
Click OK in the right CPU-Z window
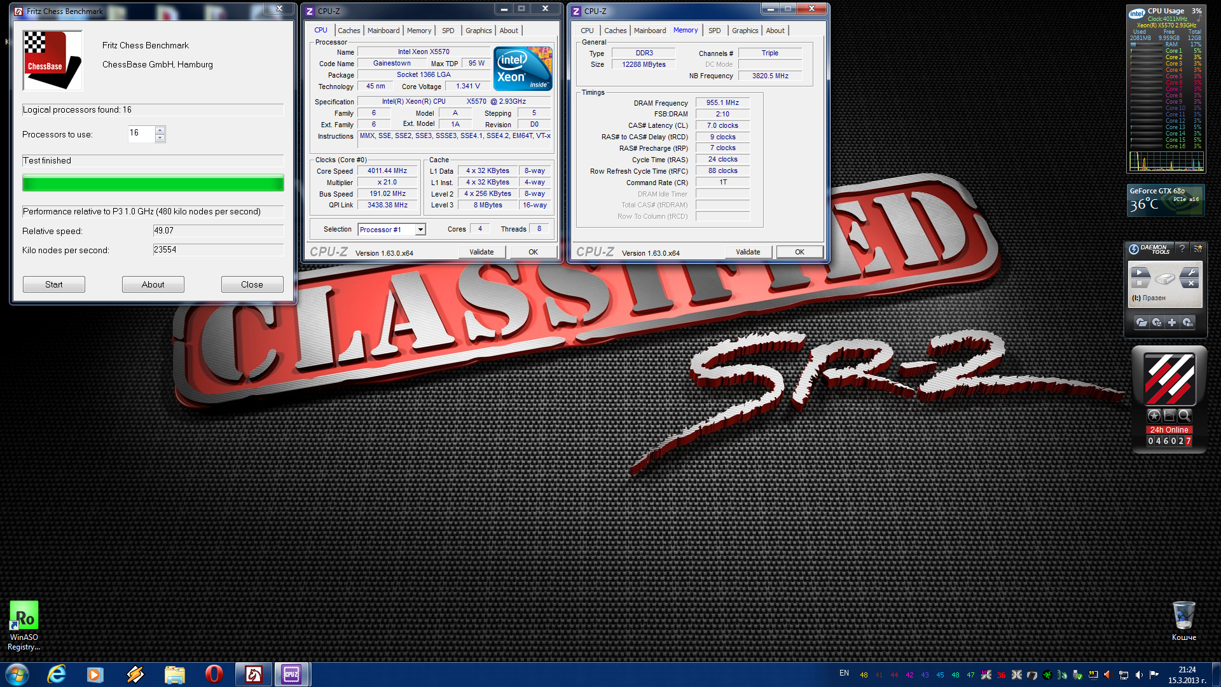pos(799,252)
